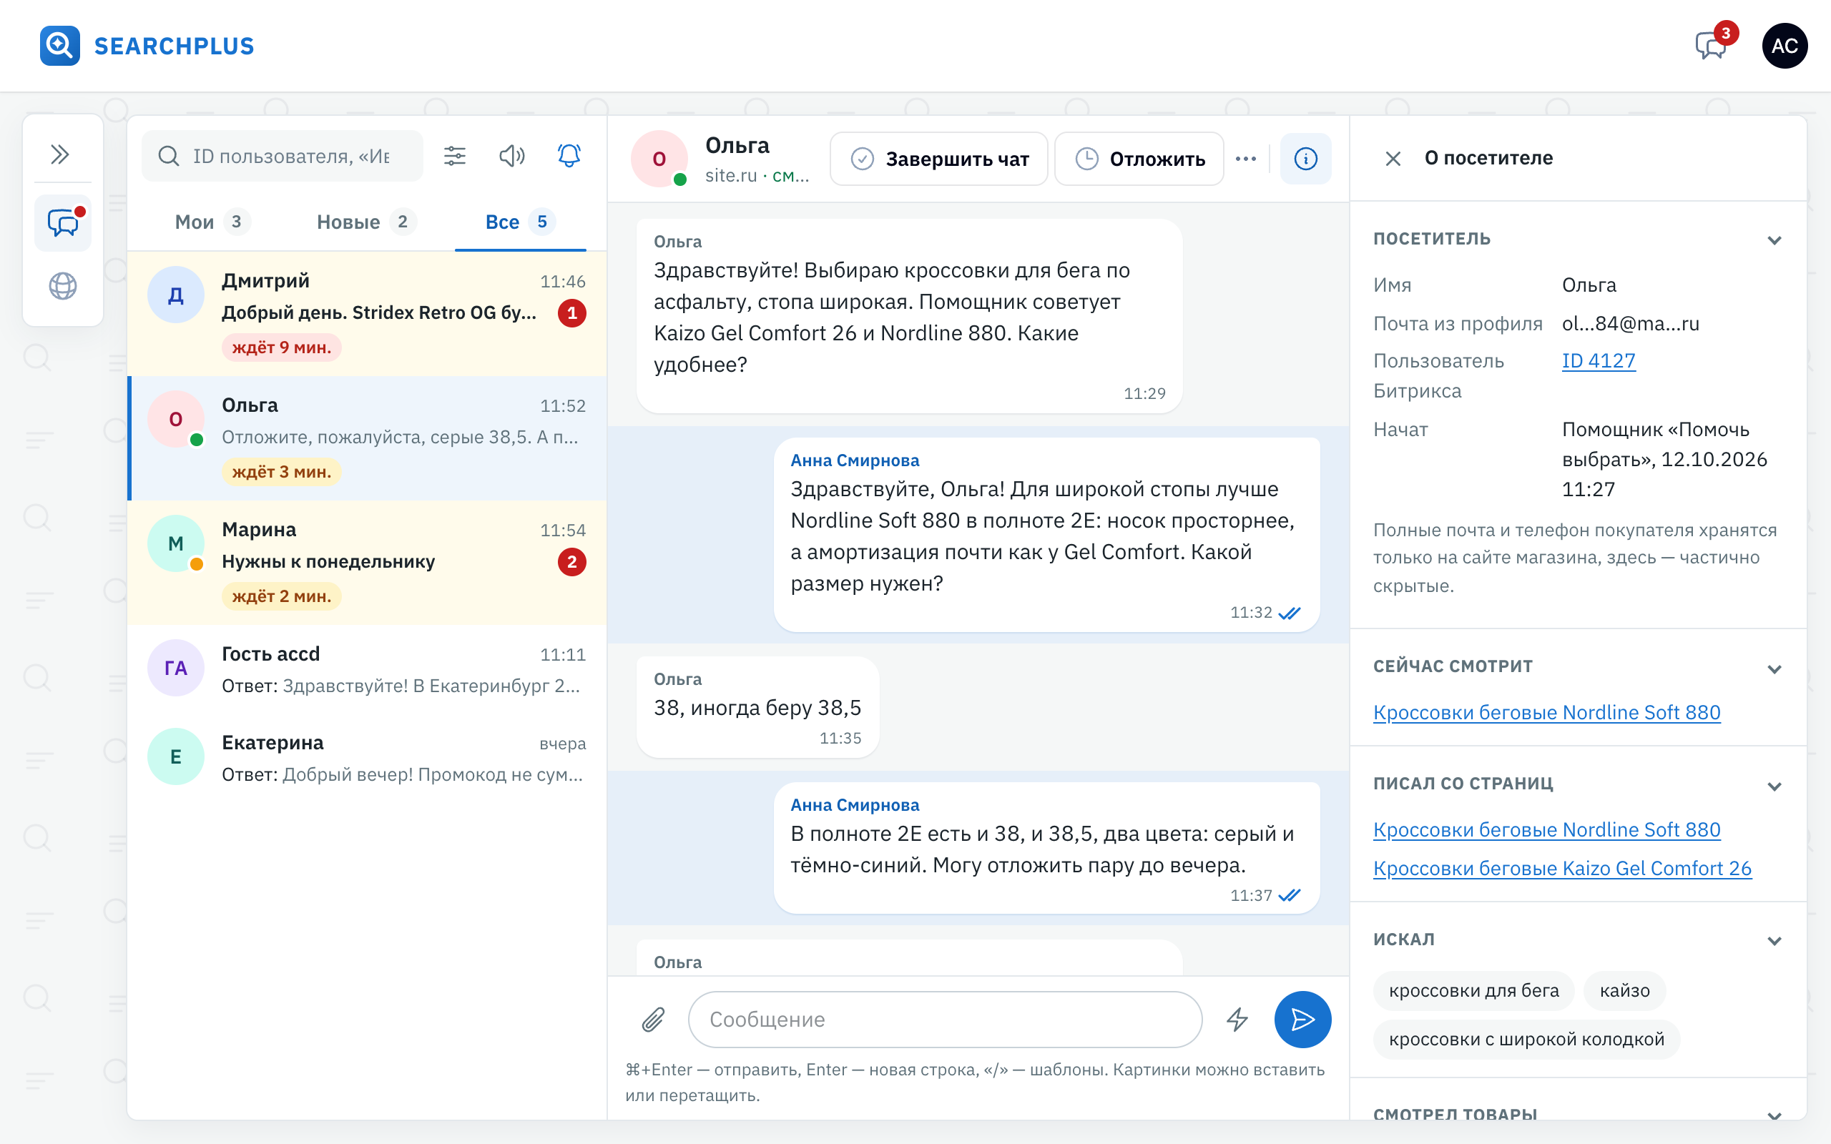Switch to the 'Мои' tab
The width and height of the screenshot is (1831, 1144).
212,222
